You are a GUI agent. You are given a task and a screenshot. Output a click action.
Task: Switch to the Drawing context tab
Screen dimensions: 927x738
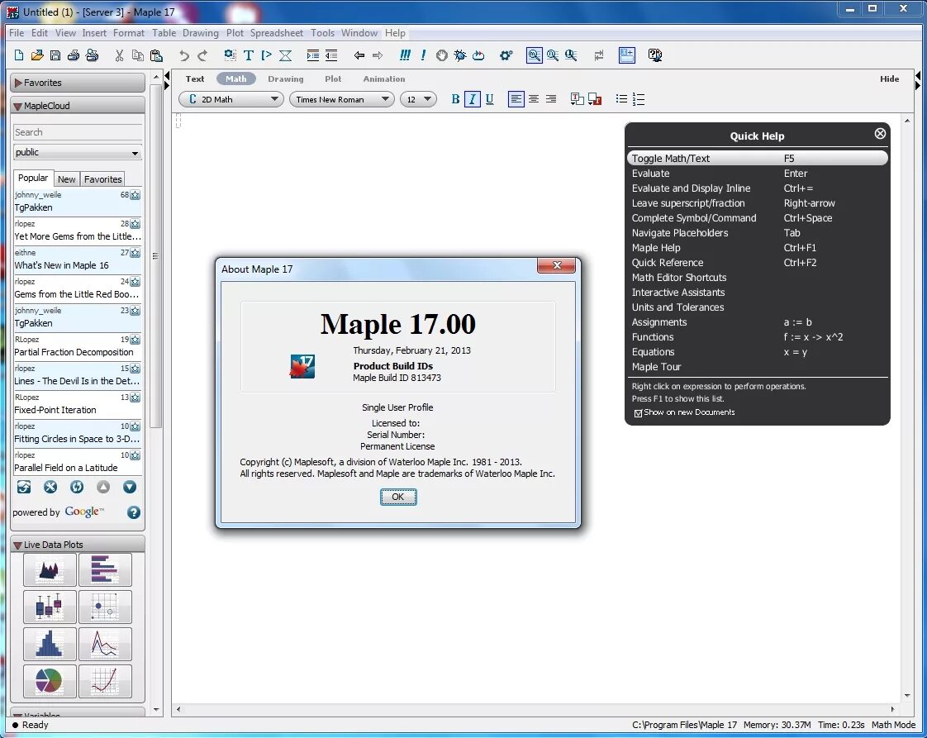pyautogui.click(x=286, y=79)
